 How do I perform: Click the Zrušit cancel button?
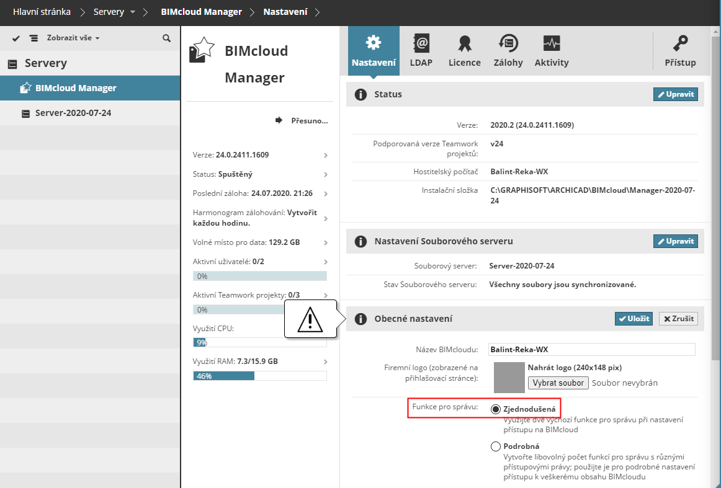(x=678, y=319)
